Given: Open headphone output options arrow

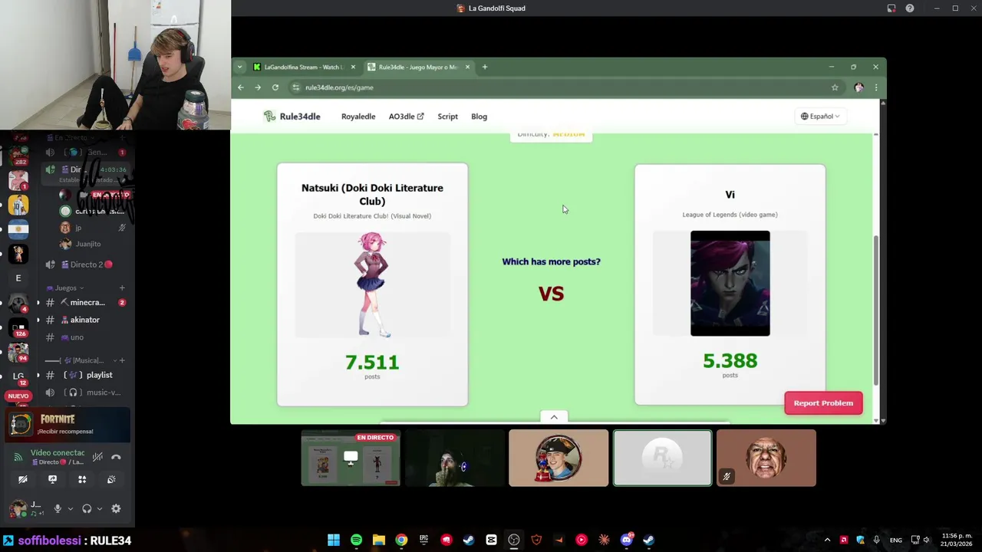Looking at the screenshot, I should (x=99, y=509).
